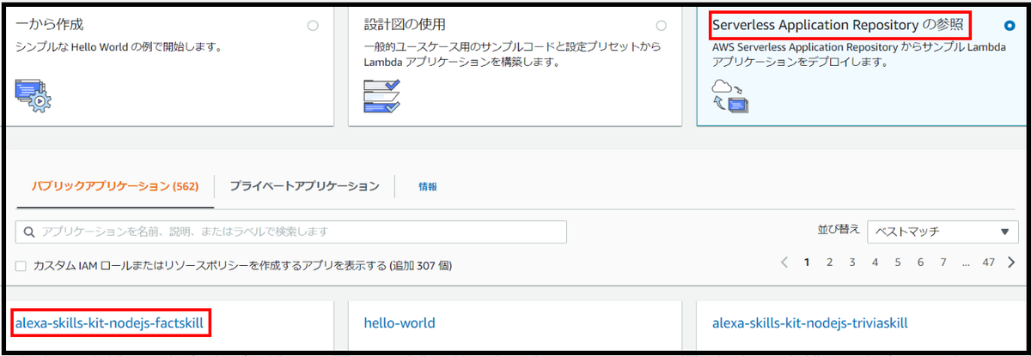Select Serverless Application Repository の参照 radio button
The image size is (1031, 356).
click(1009, 26)
